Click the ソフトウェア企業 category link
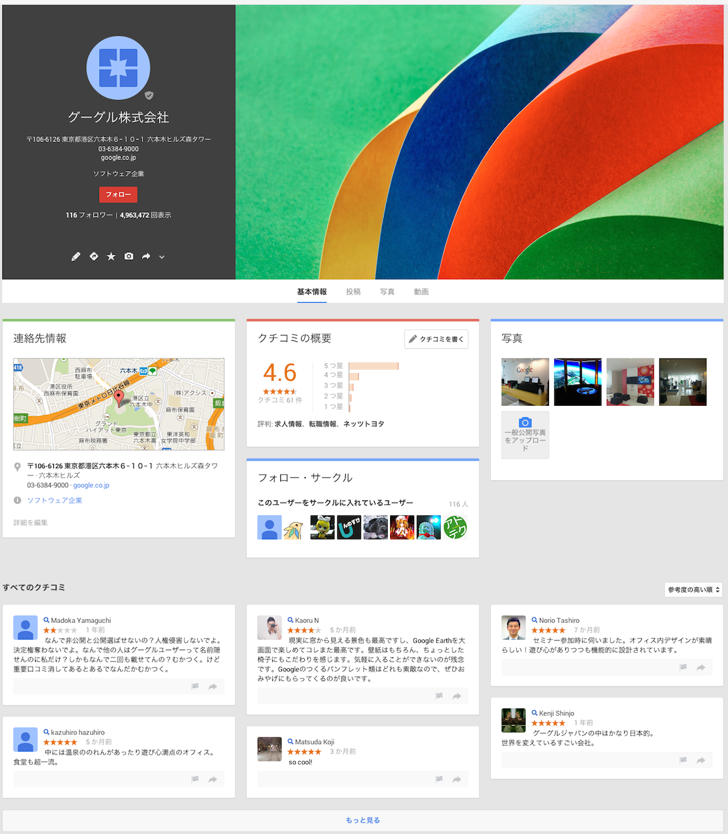 point(55,500)
